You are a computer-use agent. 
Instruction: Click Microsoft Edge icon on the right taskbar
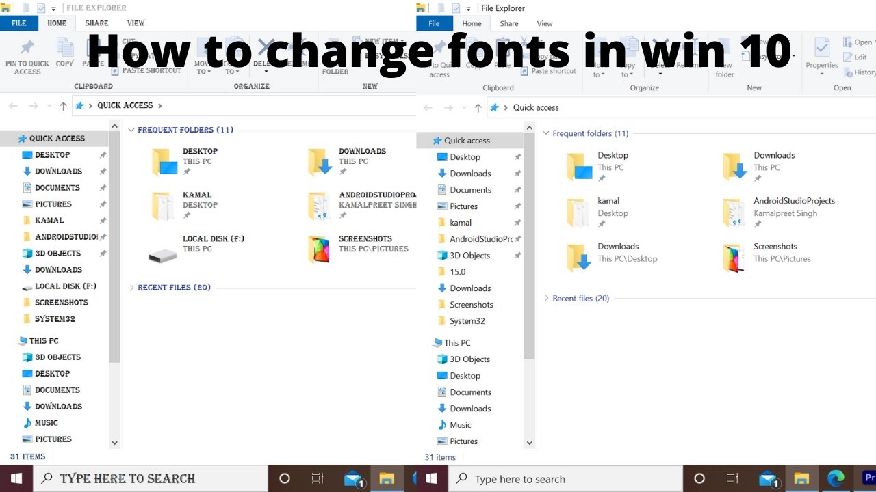click(836, 478)
